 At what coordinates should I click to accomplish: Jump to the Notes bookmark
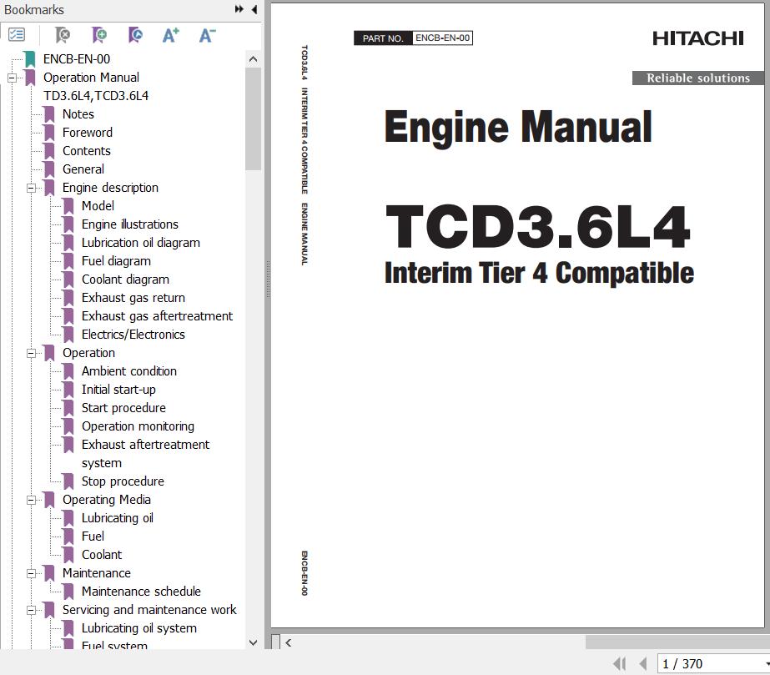pyautogui.click(x=78, y=114)
